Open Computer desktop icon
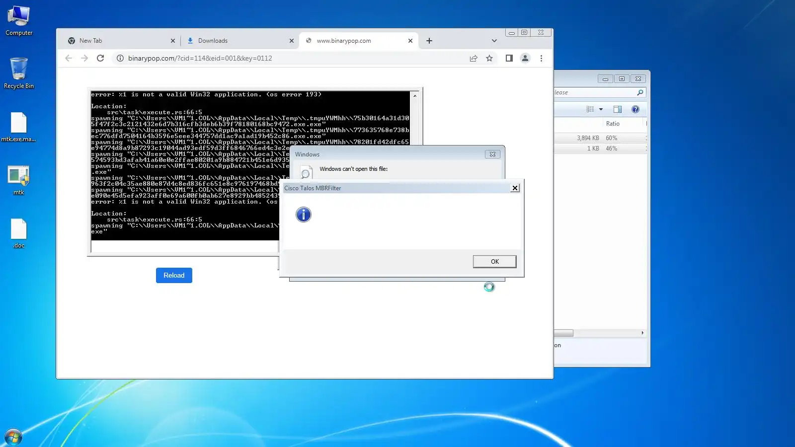 pos(19,21)
